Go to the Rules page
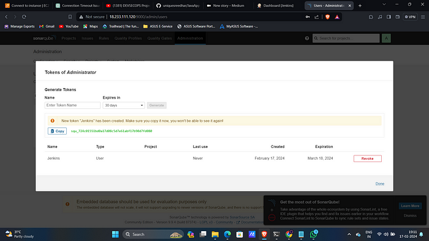 (x=104, y=38)
